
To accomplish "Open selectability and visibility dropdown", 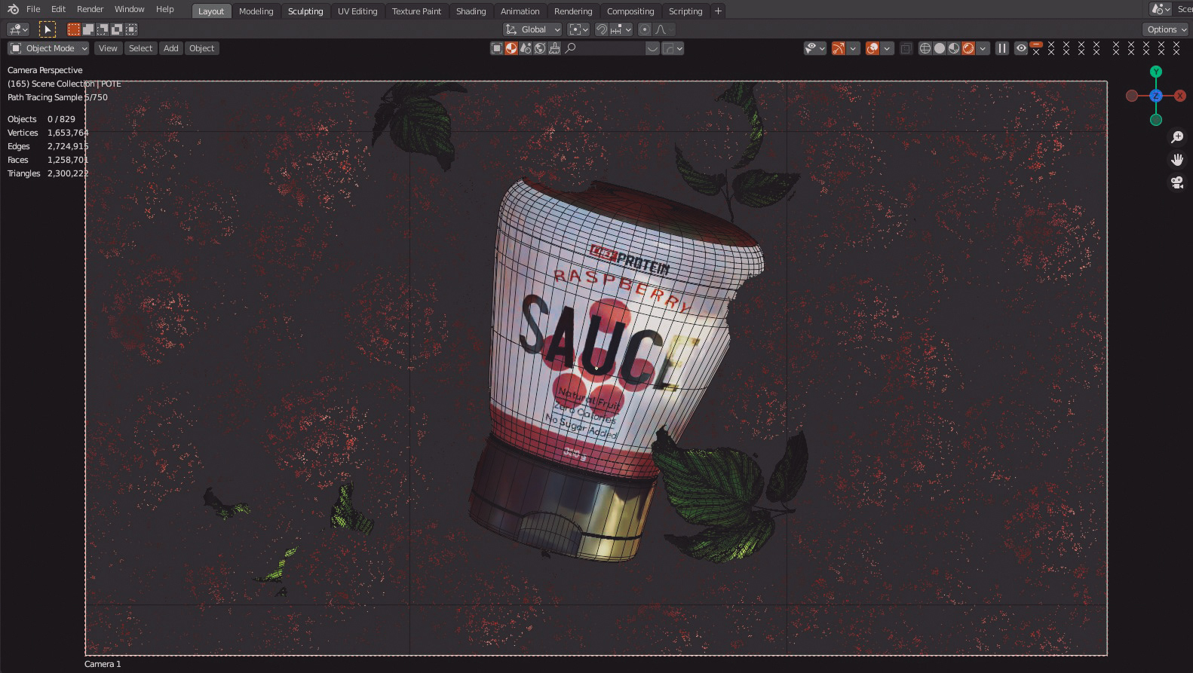I will click(815, 48).
